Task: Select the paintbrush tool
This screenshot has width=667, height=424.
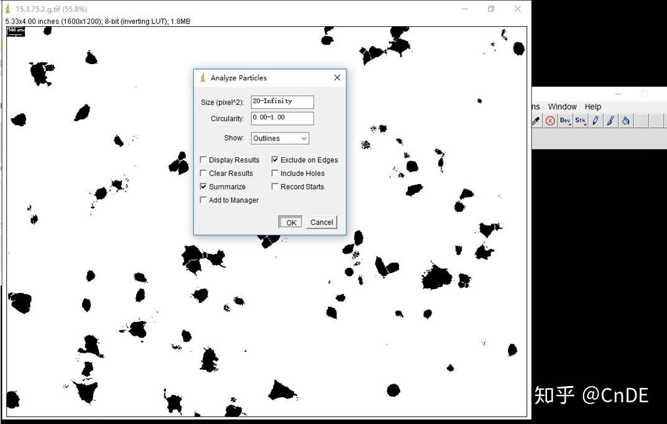Action: tap(610, 121)
